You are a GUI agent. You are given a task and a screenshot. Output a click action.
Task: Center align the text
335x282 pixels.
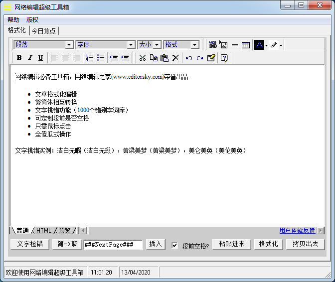pyautogui.click(x=65, y=58)
